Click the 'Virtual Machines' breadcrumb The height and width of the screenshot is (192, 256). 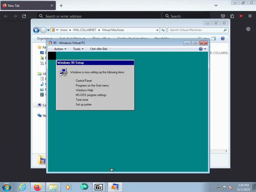click(113, 30)
